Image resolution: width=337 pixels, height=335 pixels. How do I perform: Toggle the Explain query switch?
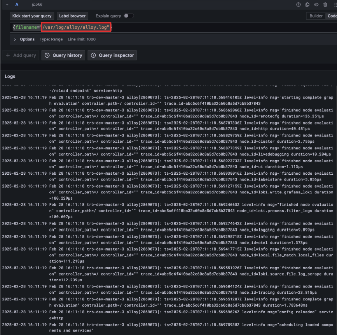(129, 16)
